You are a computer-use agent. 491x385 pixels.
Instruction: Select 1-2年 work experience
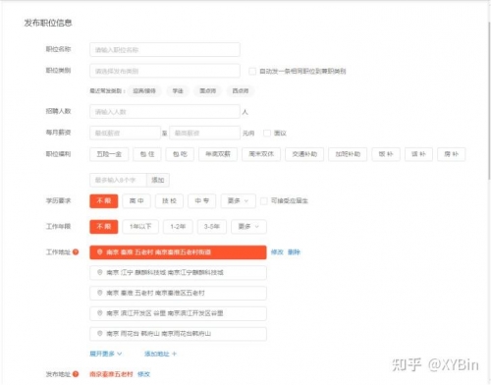pyautogui.click(x=178, y=226)
